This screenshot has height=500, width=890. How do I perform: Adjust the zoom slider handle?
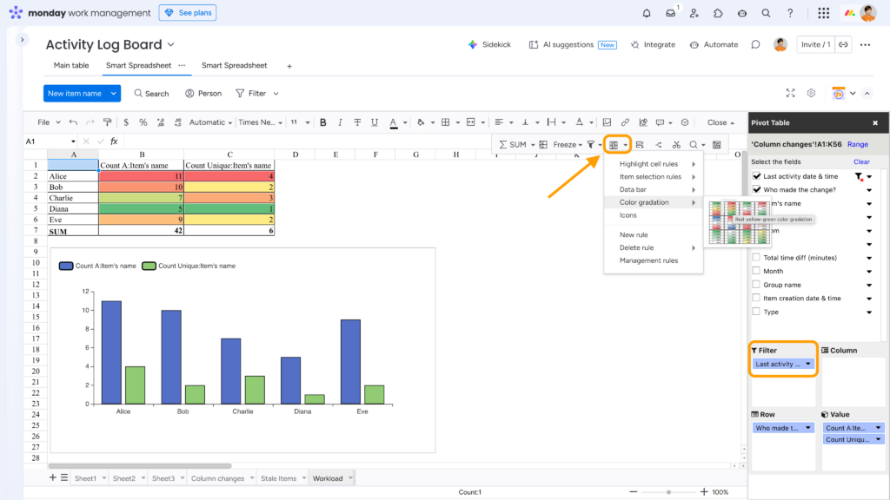coord(668,492)
